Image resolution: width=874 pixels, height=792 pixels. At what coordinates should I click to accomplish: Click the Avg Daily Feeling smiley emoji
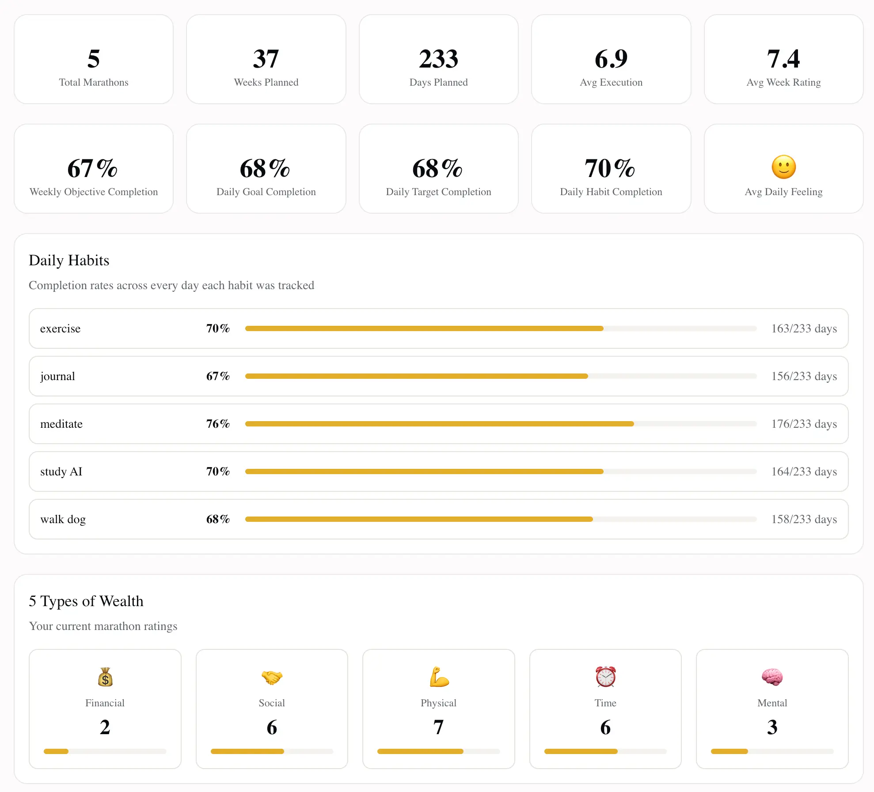point(783,167)
